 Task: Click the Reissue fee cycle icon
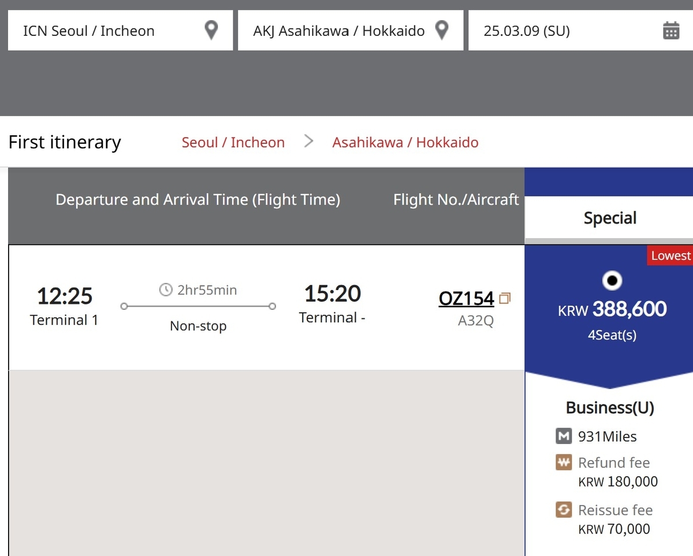coord(564,510)
